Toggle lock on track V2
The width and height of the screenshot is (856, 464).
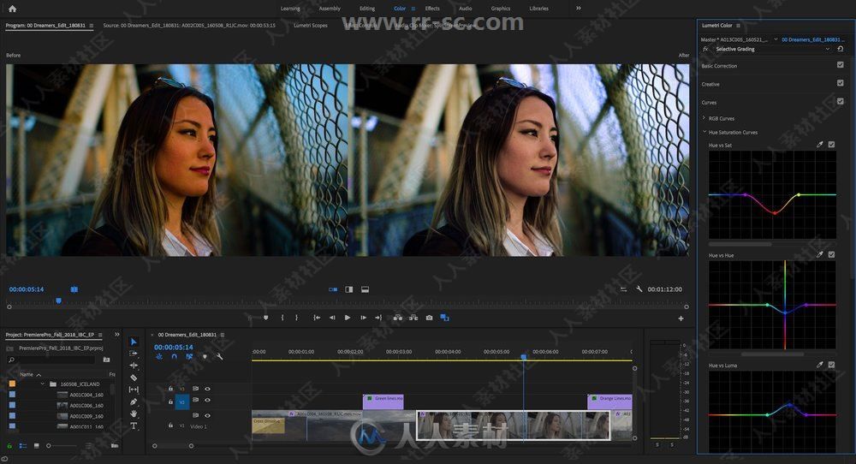[x=170, y=402]
